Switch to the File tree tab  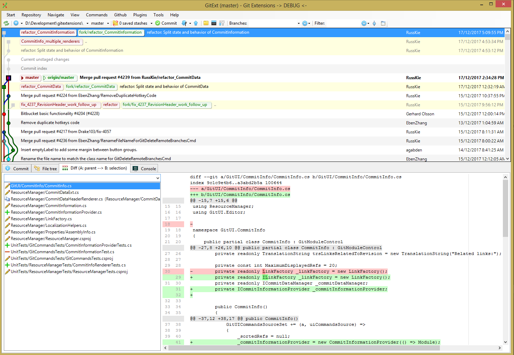(x=45, y=168)
